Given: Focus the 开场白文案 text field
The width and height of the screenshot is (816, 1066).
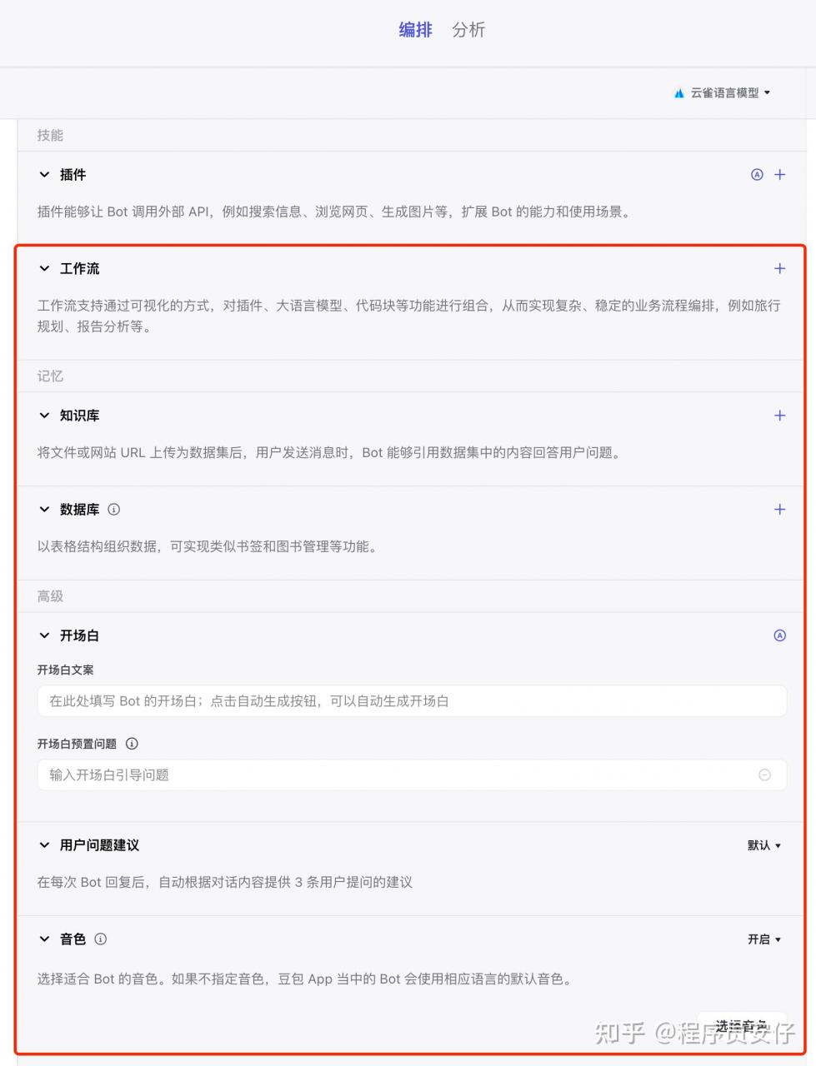Looking at the screenshot, I should click(x=412, y=701).
